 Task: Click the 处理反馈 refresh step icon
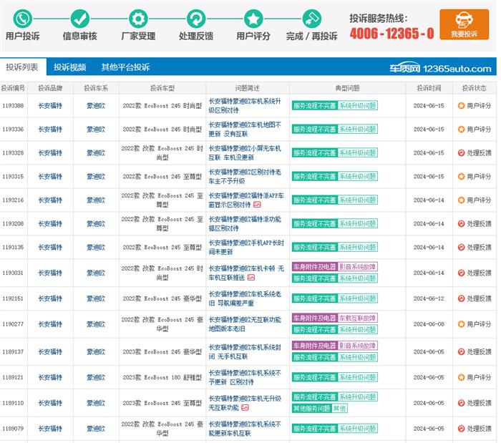pos(196,19)
